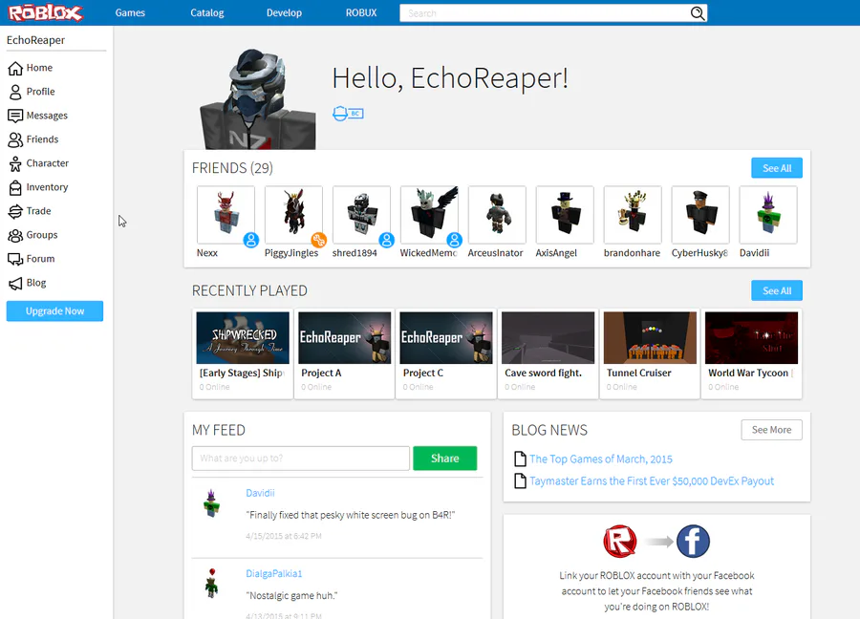Open the Shipwrecked game thumbnail
Viewport: 860px width, 619px height.
click(243, 338)
